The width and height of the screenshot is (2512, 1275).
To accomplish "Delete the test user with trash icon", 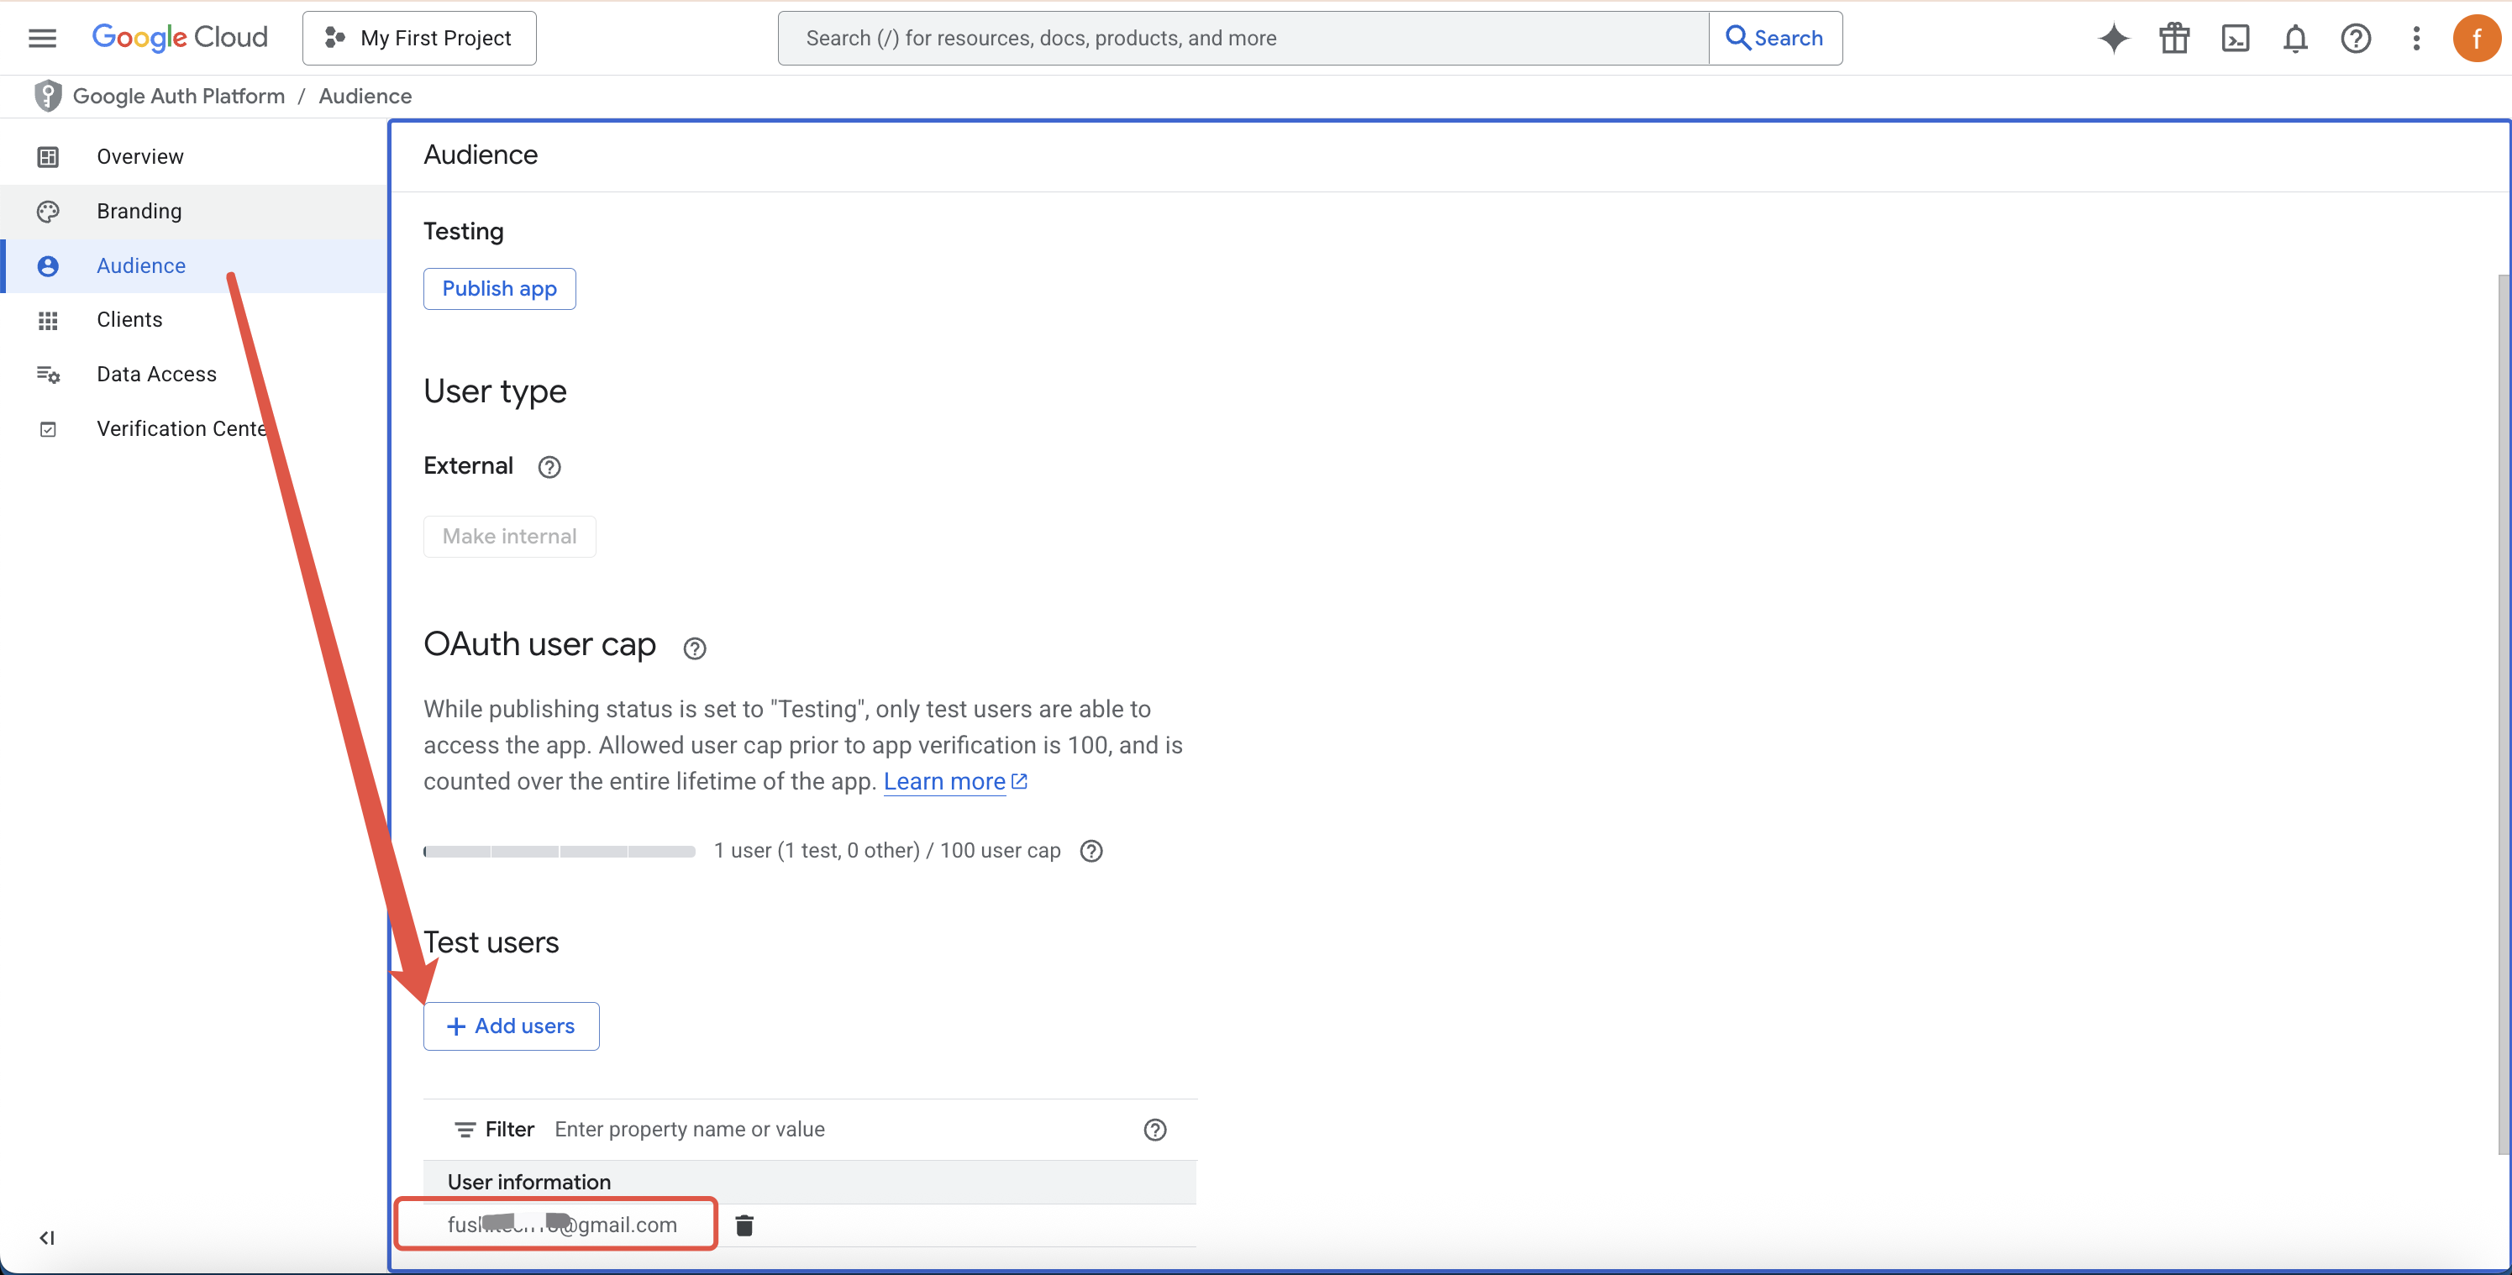I will [744, 1225].
